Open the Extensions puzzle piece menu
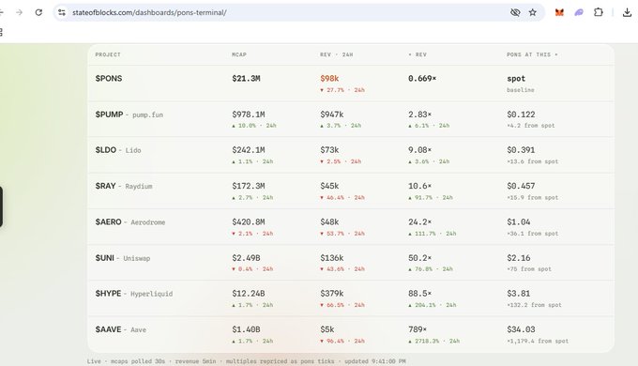This screenshot has height=366, width=638. [599, 12]
